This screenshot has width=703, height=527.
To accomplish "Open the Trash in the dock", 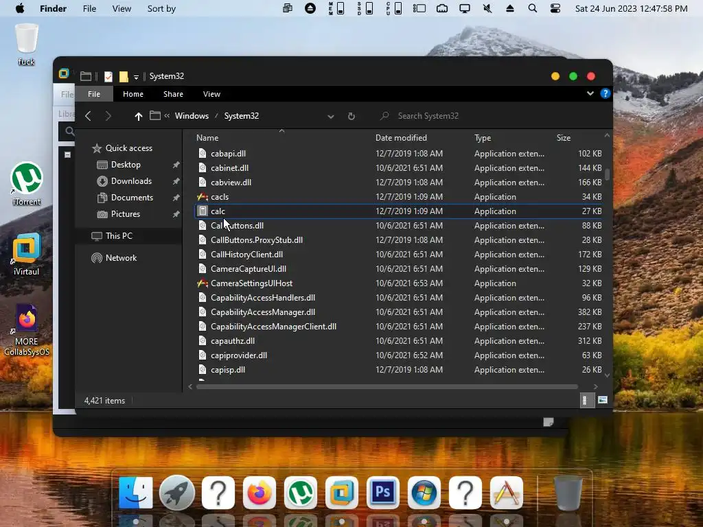I will tap(568, 493).
